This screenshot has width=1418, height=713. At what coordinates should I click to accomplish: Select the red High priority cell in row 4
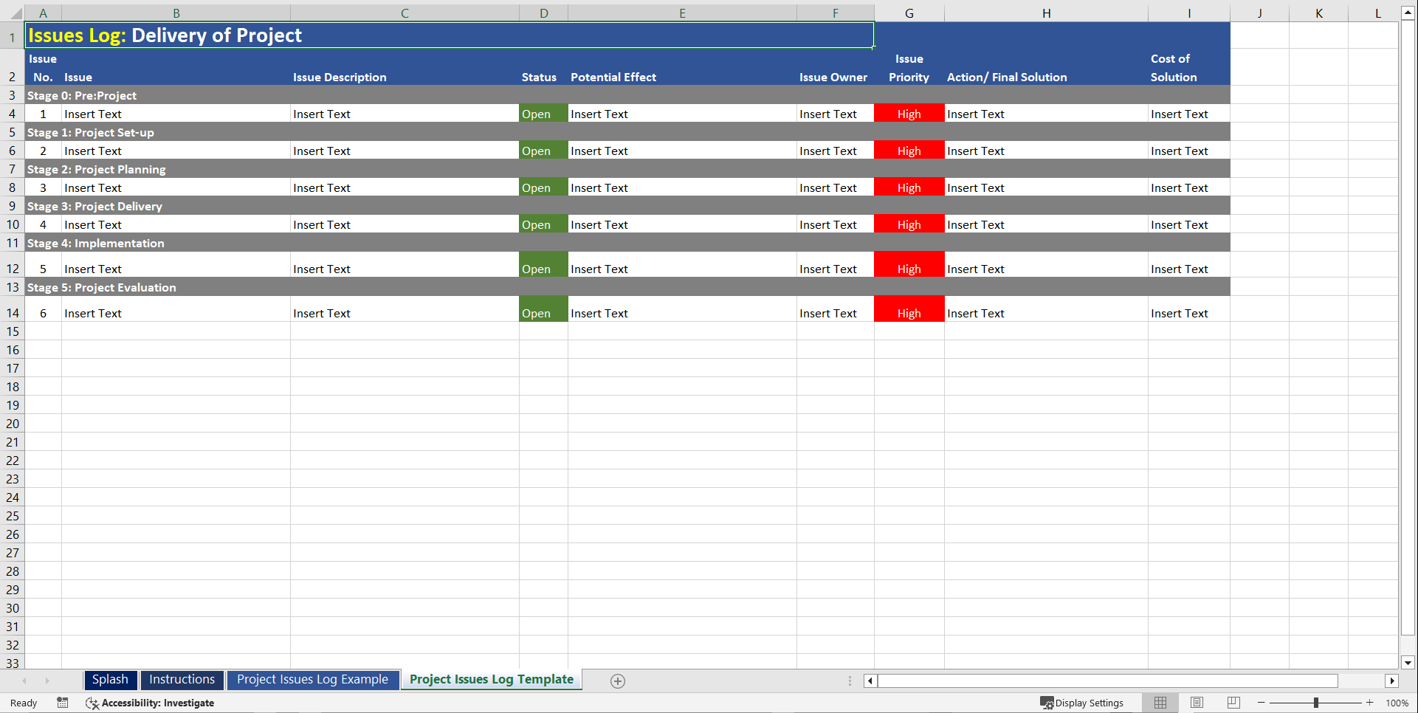(x=909, y=114)
